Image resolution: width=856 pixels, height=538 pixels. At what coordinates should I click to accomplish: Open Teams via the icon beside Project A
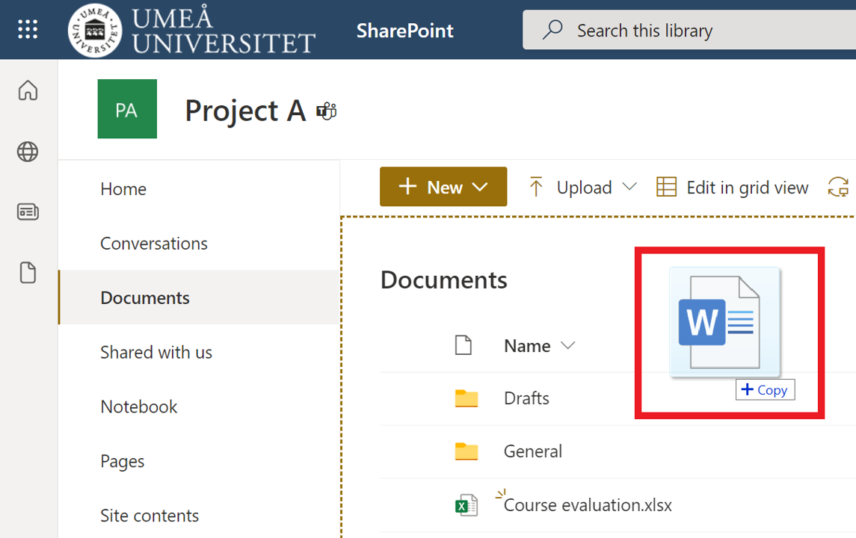tap(325, 110)
